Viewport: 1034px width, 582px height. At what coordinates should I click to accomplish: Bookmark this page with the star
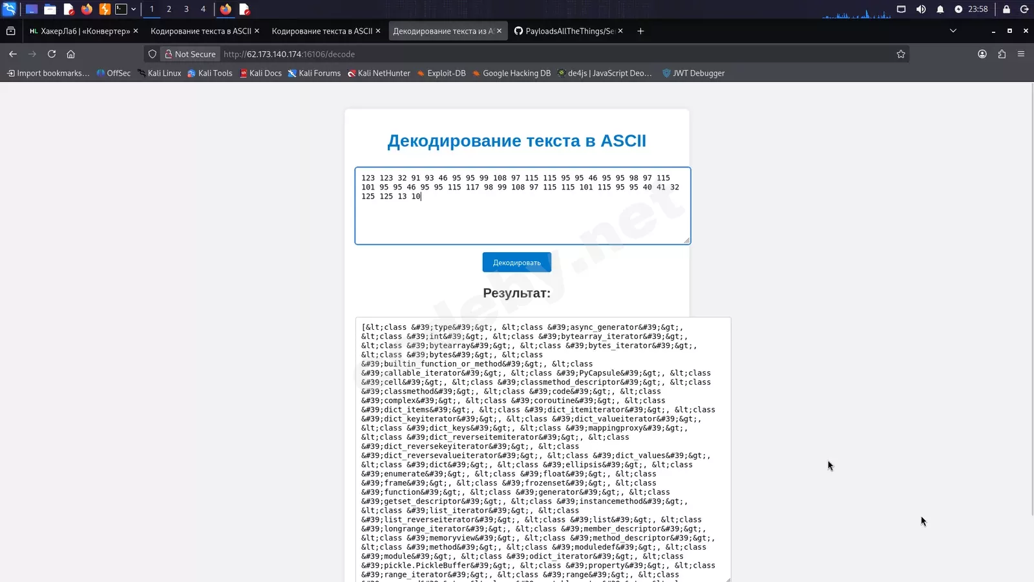[x=901, y=54]
